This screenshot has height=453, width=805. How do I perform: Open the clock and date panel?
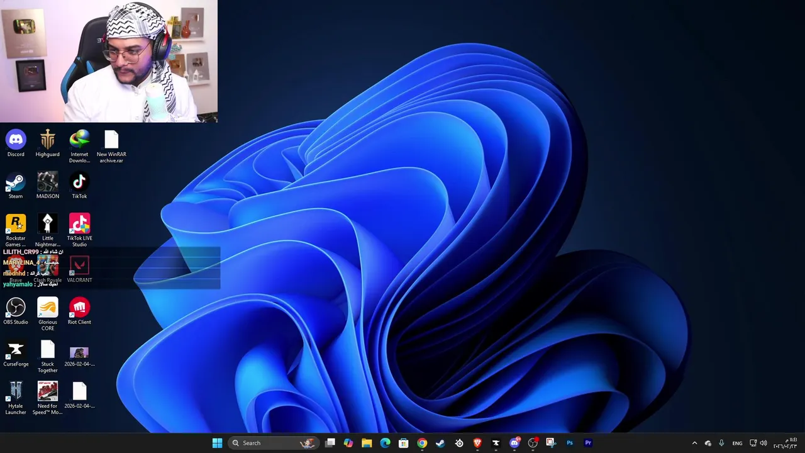click(x=786, y=443)
